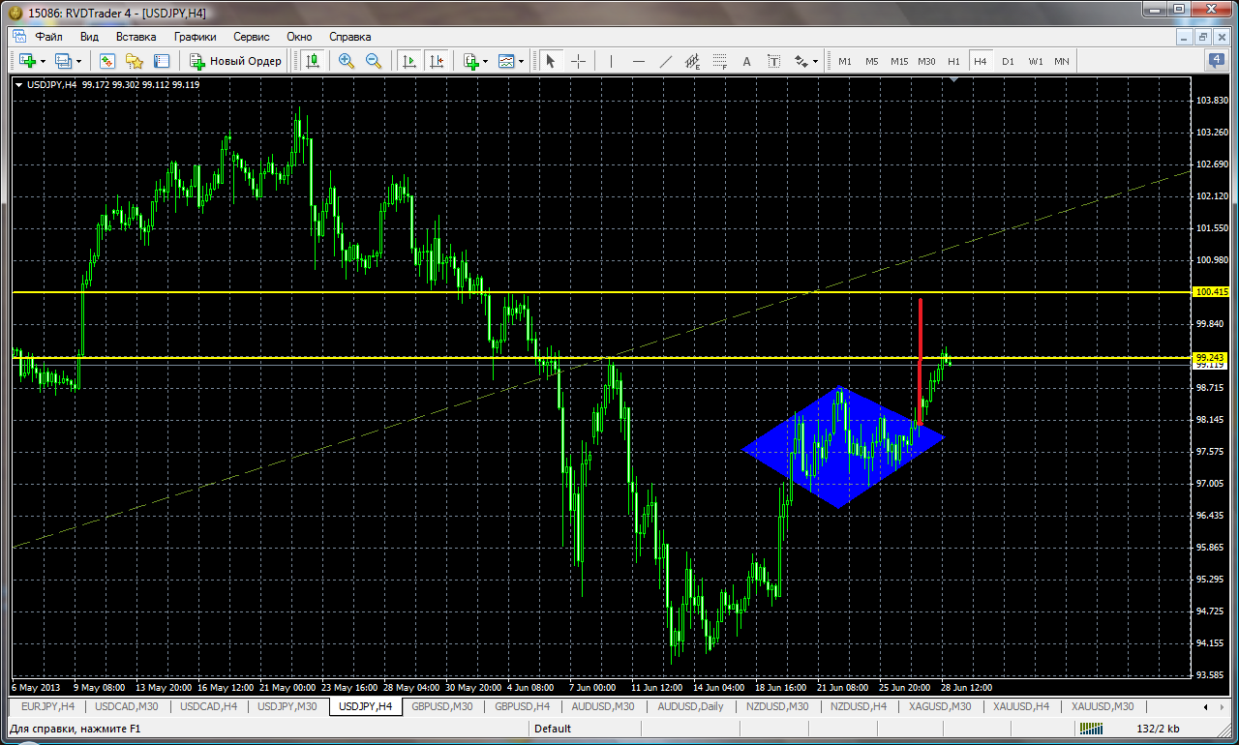1239x745 pixels.
Task: Switch to the M15 timeframe
Action: point(899,61)
